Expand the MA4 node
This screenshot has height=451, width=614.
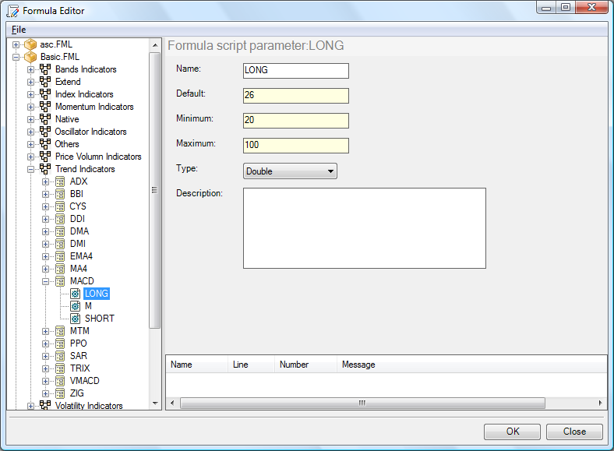(x=46, y=269)
